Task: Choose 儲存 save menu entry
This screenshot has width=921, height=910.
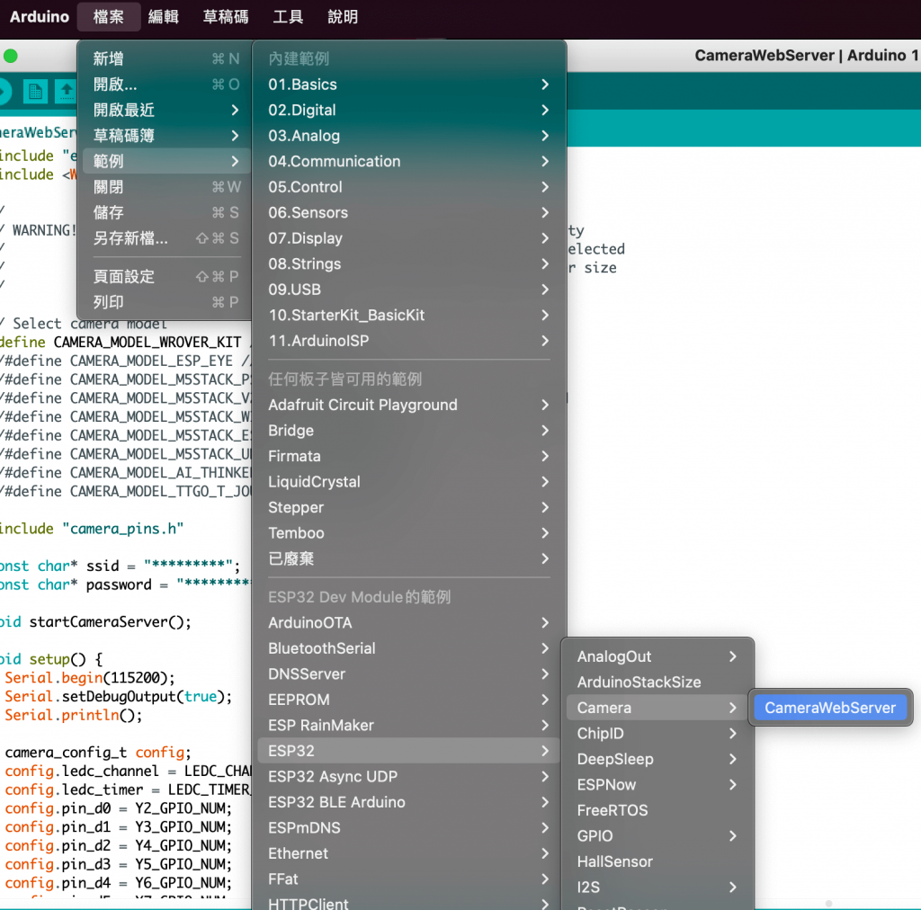Action: [166, 212]
